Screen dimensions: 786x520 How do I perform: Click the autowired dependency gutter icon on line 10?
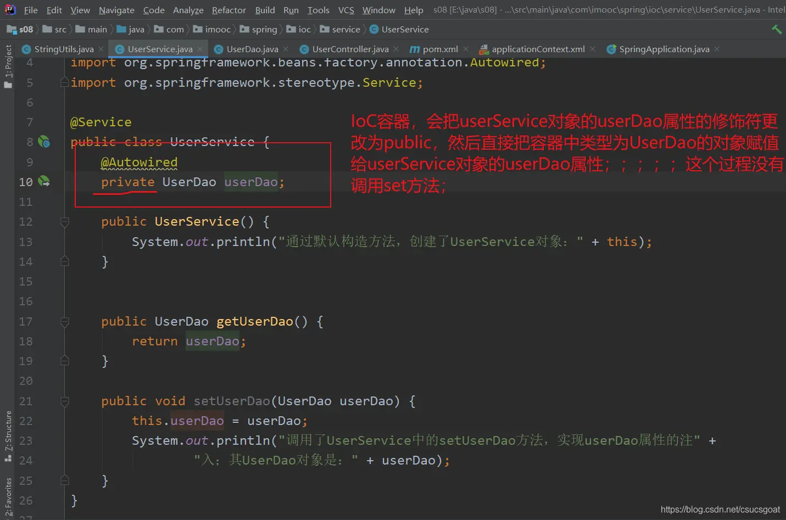coord(44,182)
